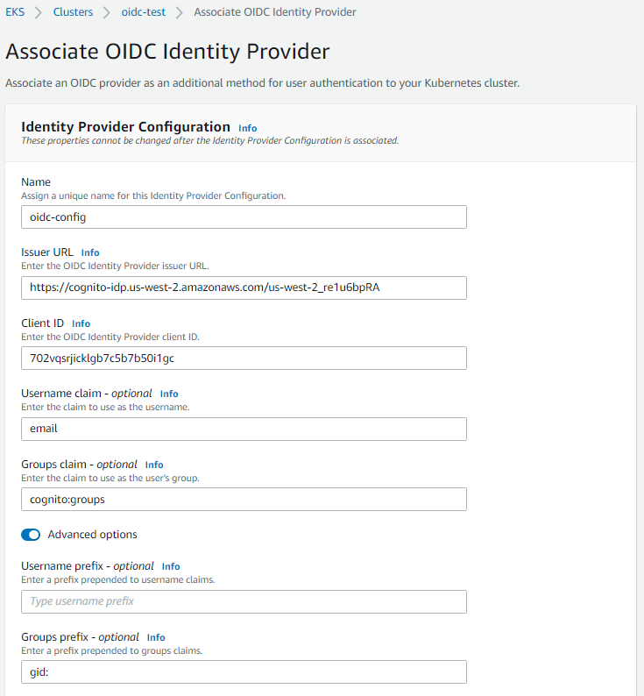
Task: Click into the Client ID field
Action: pos(244,359)
